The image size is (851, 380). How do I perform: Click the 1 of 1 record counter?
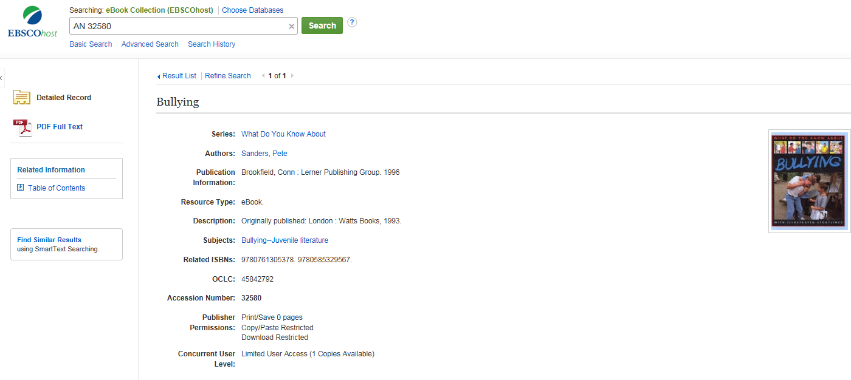click(x=277, y=76)
